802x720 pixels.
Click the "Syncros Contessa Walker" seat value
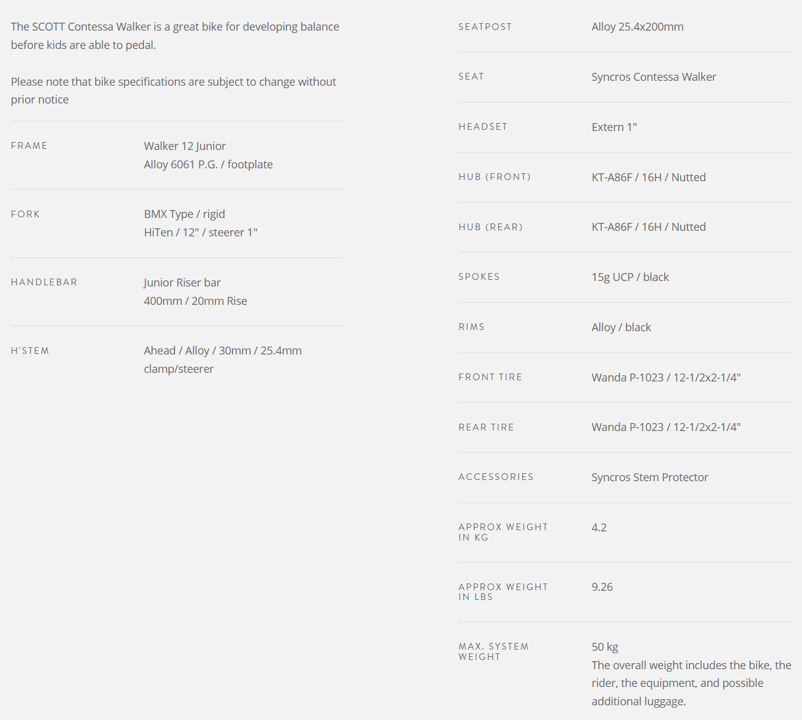click(x=653, y=77)
